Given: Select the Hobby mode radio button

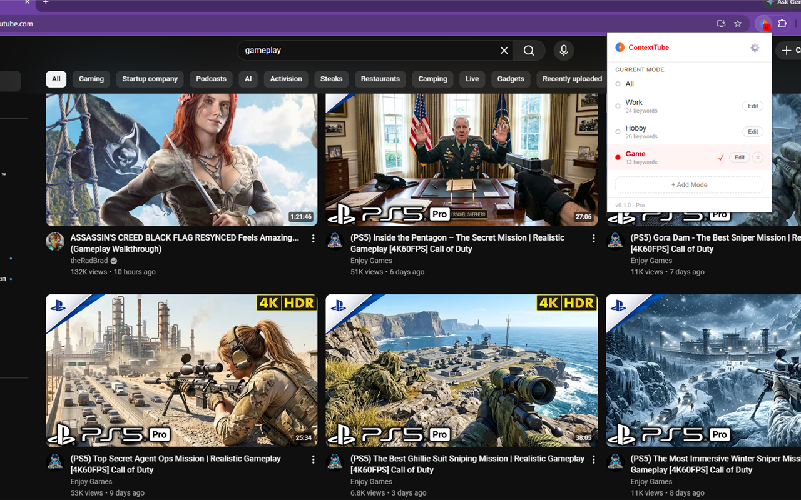Looking at the screenshot, I should pos(618,132).
